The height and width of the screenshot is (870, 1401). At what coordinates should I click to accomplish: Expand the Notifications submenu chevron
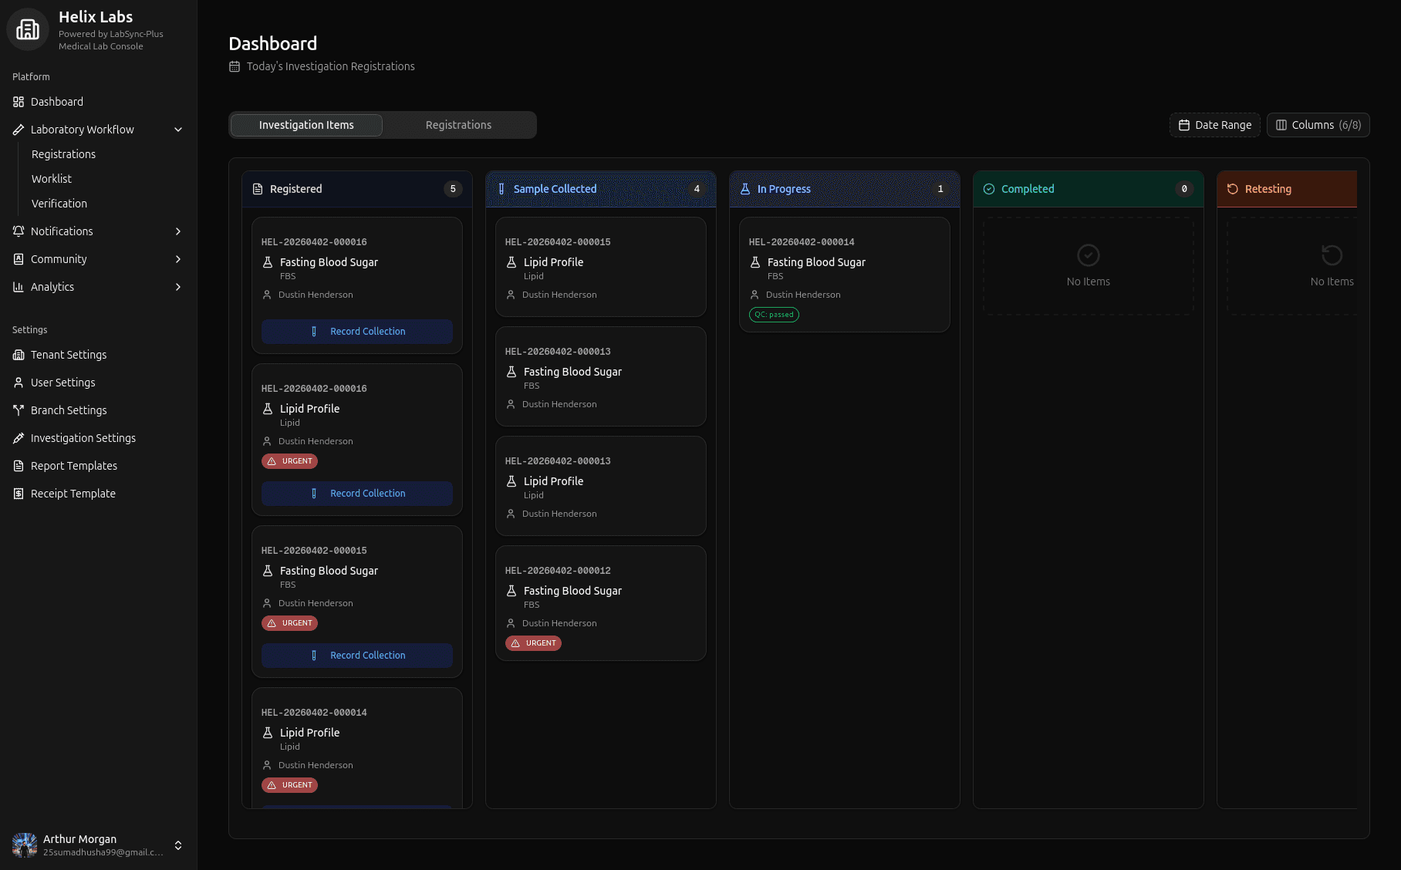point(178,231)
